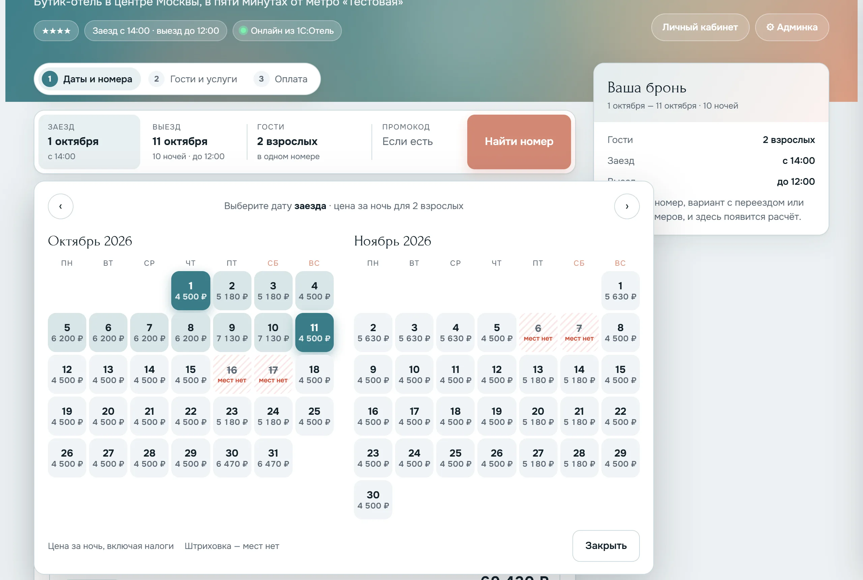
Task: Select November 30 at 4 500 ₽
Action: coord(373,499)
